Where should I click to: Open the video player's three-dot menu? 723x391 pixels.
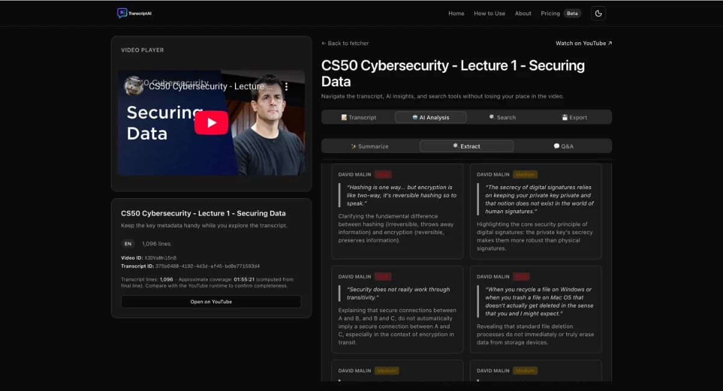tap(287, 86)
